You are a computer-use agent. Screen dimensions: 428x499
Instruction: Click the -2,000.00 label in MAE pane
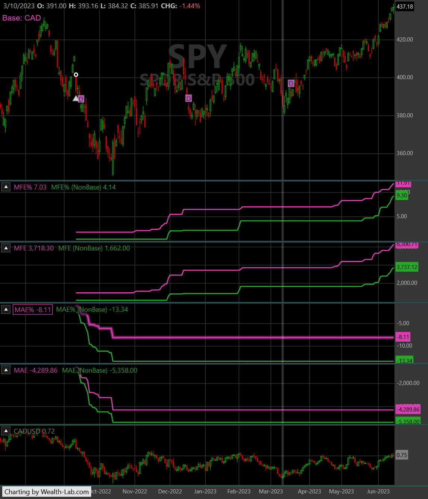(408, 383)
